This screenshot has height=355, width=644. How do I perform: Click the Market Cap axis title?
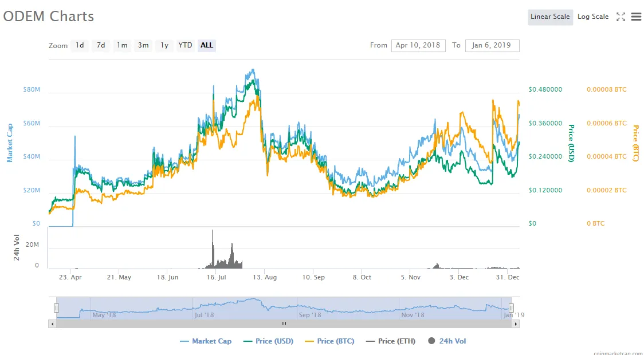(x=10, y=143)
